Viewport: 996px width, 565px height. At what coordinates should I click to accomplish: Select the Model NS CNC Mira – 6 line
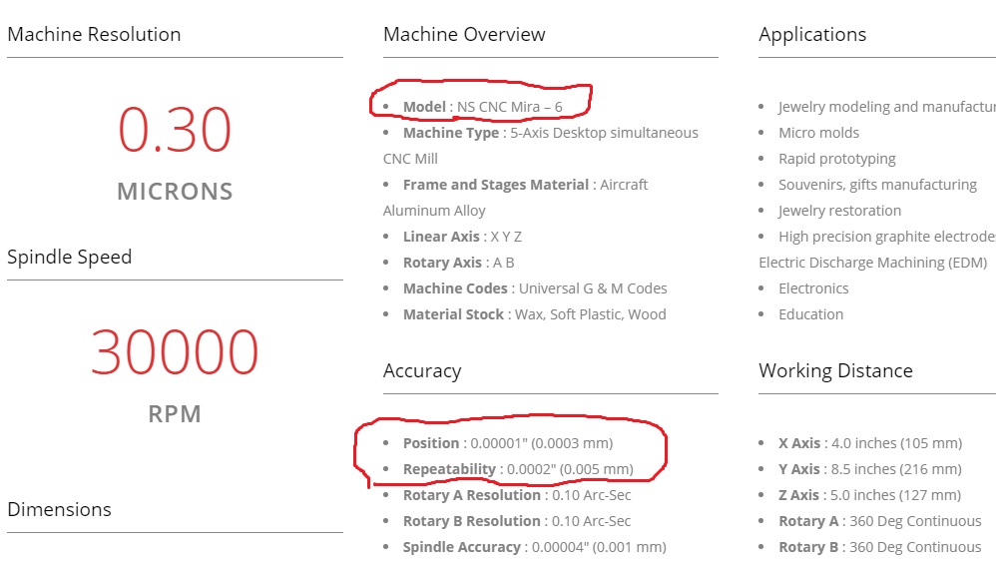(483, 107)
